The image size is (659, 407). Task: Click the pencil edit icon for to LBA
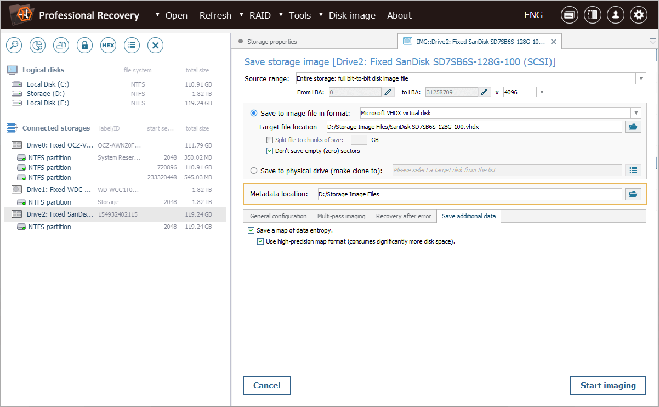coord(484,92)
